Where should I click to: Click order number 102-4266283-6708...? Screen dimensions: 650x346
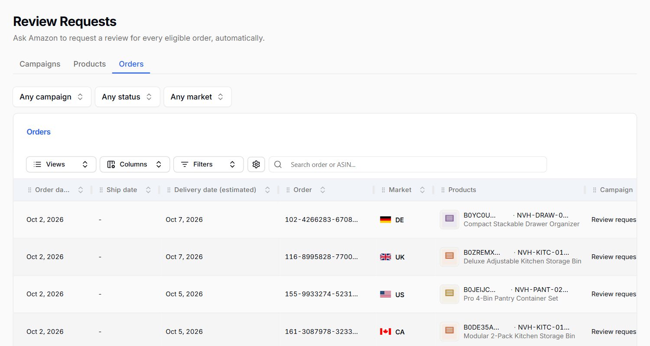tap(322, 220)
